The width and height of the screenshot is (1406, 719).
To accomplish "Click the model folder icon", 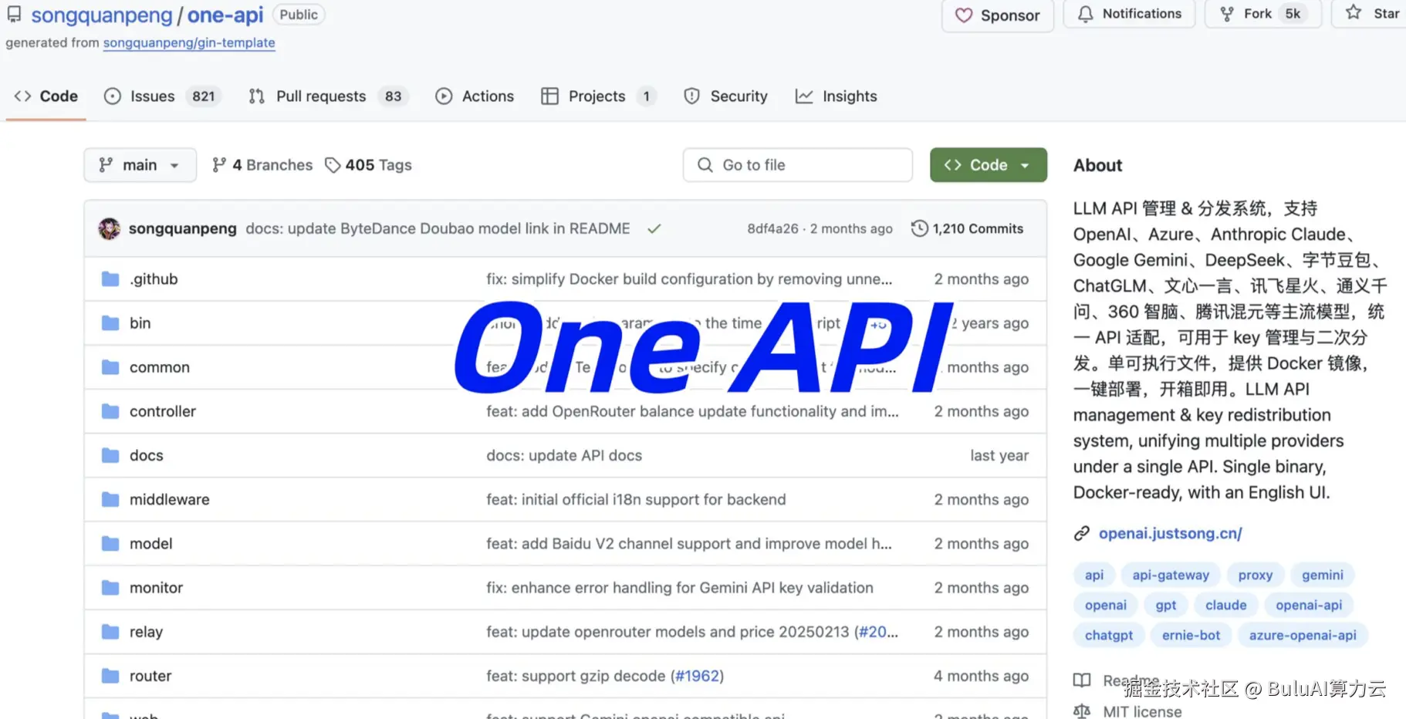I will tap(110, 543).
